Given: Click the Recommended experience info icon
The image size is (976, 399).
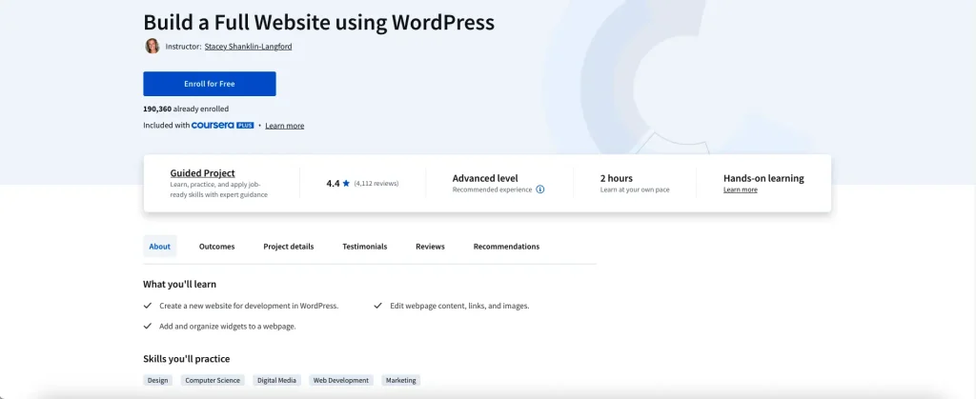Looking at the screenshot, I should (540, 190).
